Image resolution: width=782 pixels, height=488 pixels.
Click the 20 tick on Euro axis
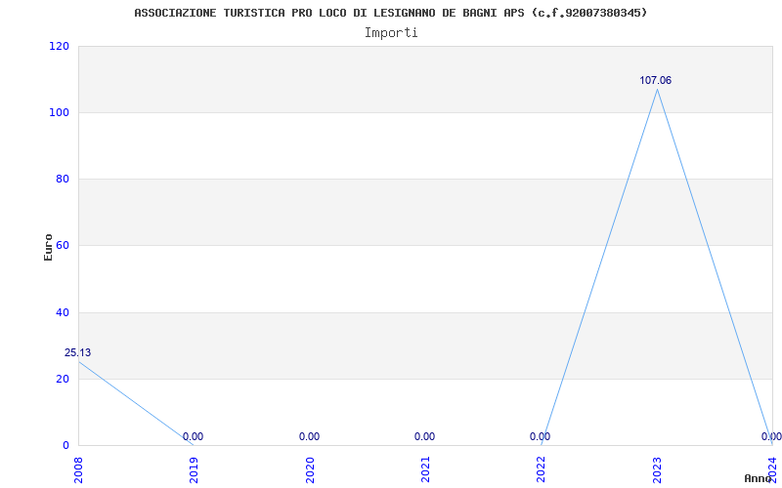pyautogui.click(x=62, y=379)
